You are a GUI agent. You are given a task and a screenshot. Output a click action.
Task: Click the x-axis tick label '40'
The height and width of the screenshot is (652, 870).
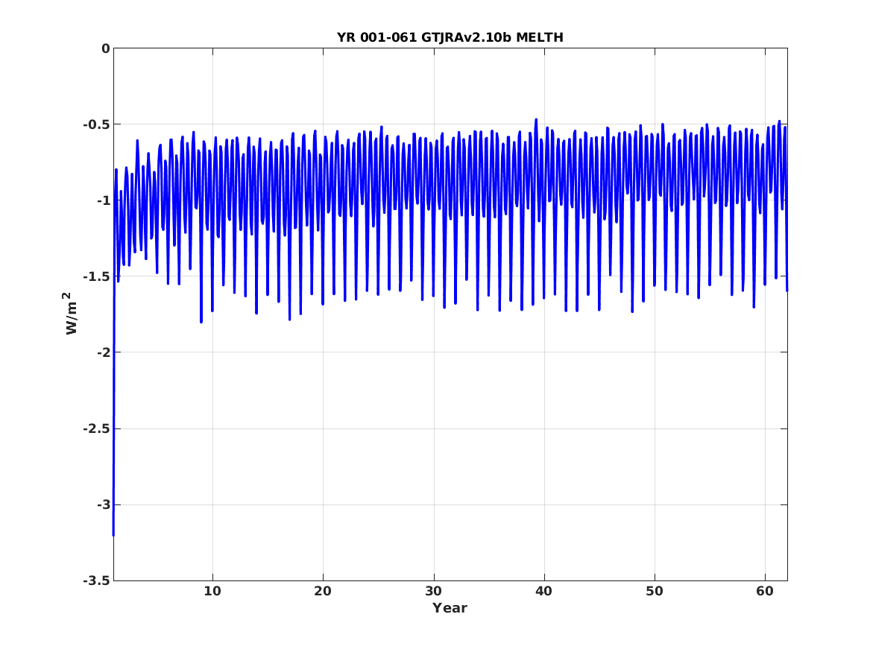[x=543, y=591]
